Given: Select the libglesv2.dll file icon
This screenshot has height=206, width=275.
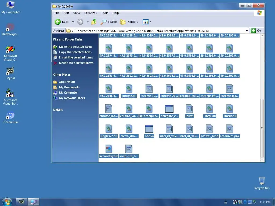Looking at the screenshot, I should tap(109, 129).
